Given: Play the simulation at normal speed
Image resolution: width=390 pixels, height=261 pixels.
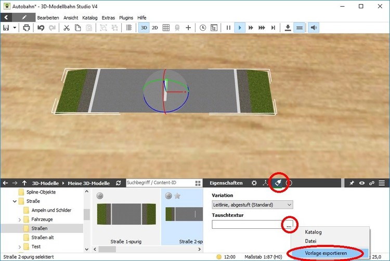Looking at the screenshot, I should tap(240, 28).
